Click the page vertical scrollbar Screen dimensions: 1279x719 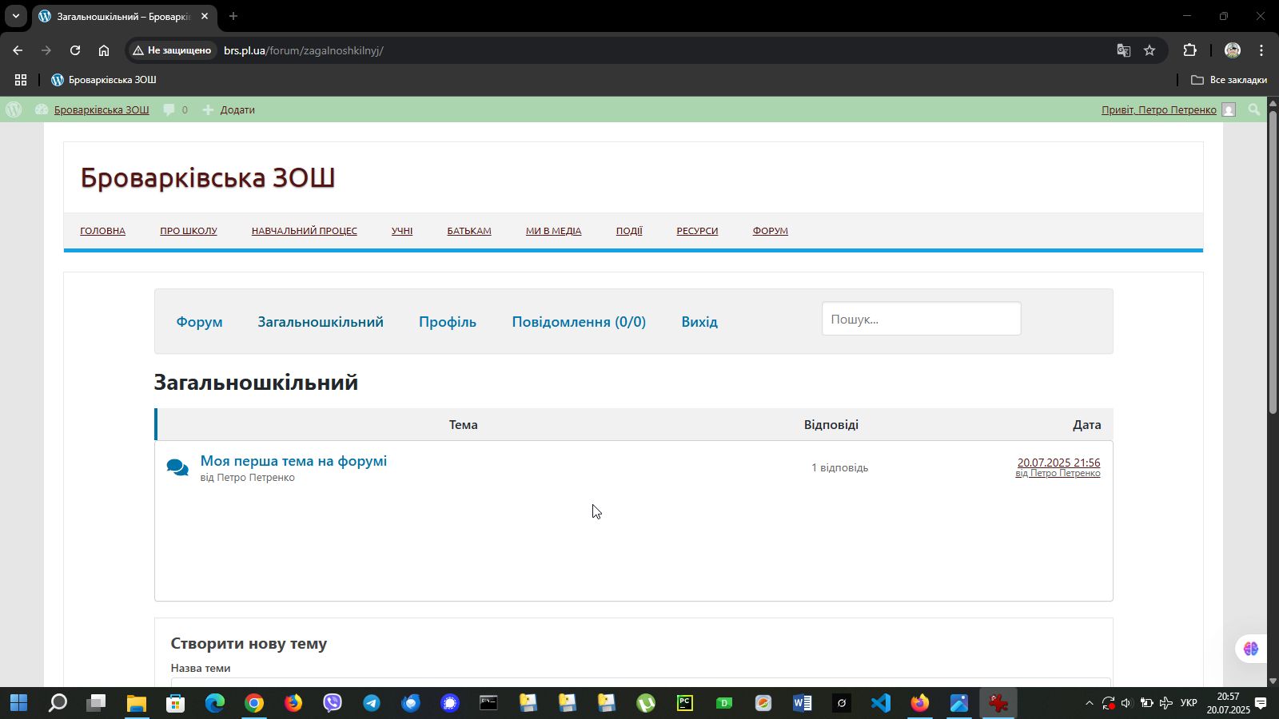[1273, 264]
